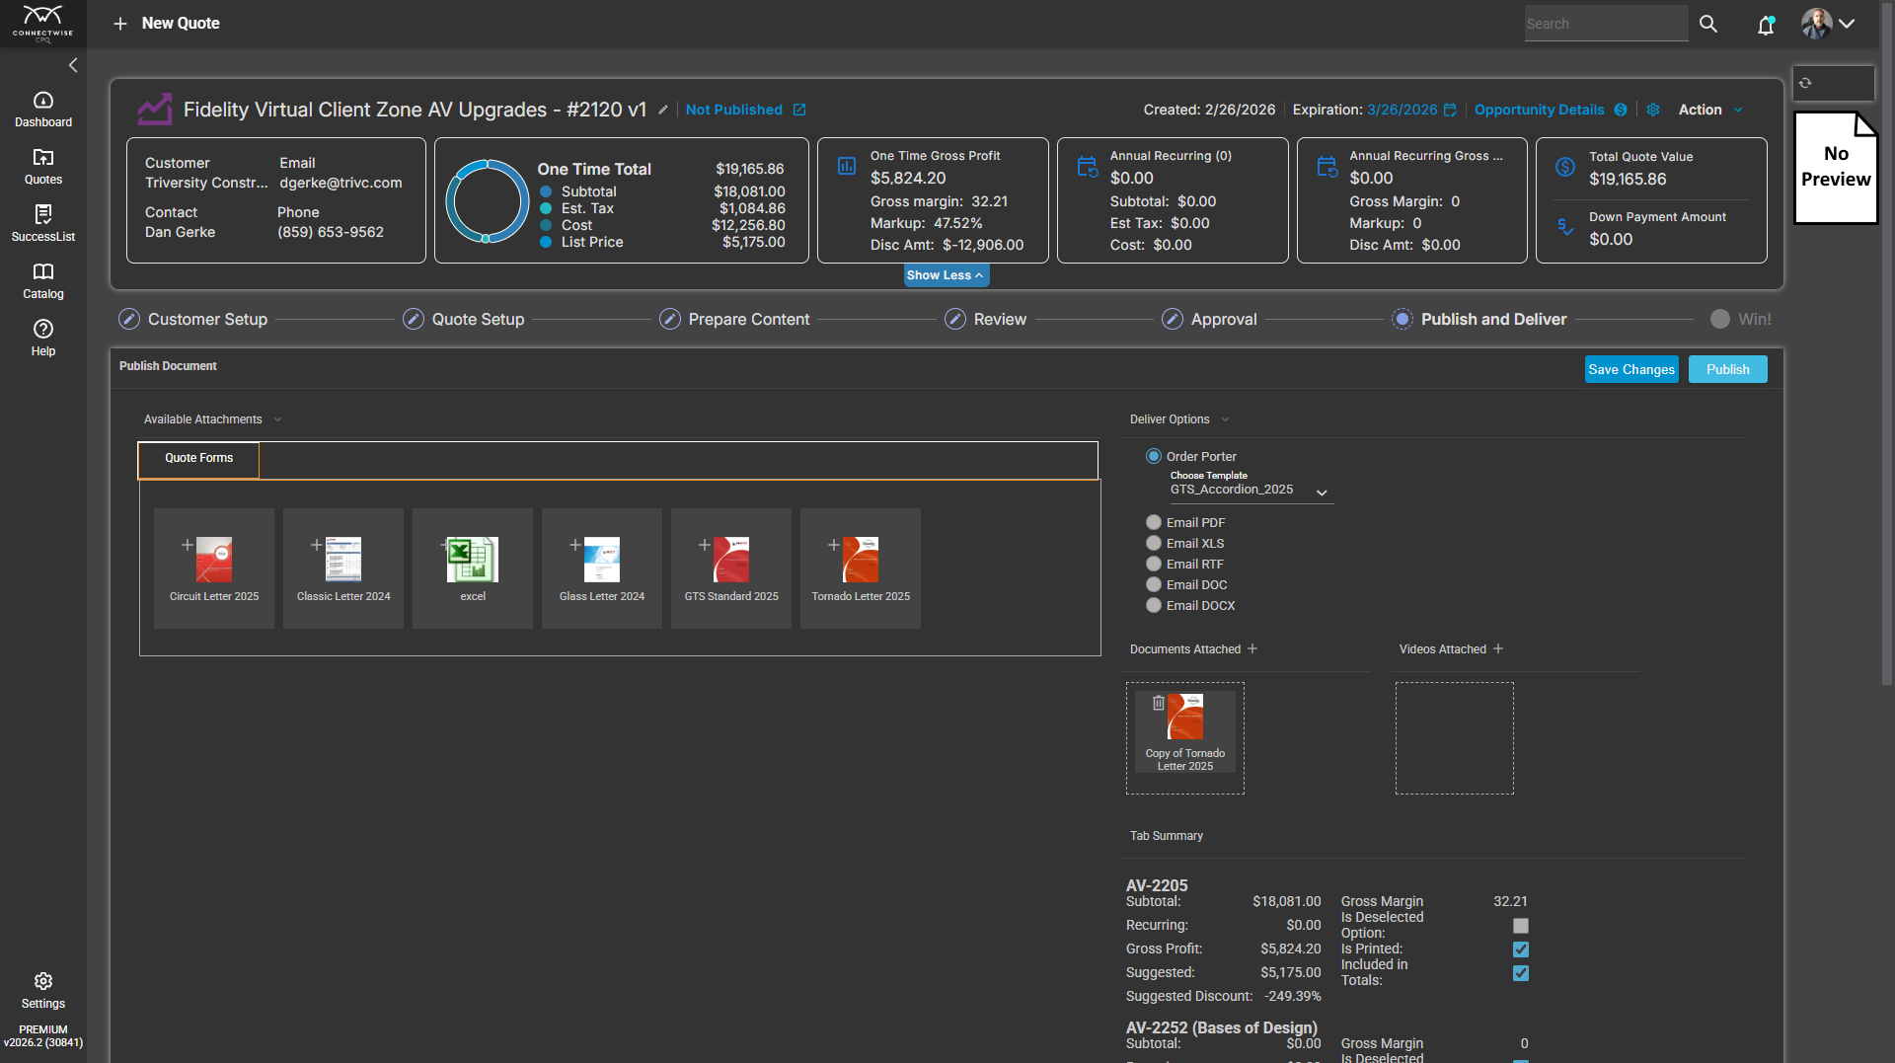Select the Email DOCX radio button
The width and height of the screenshot is (1895, 1063).
[1153, 605]
